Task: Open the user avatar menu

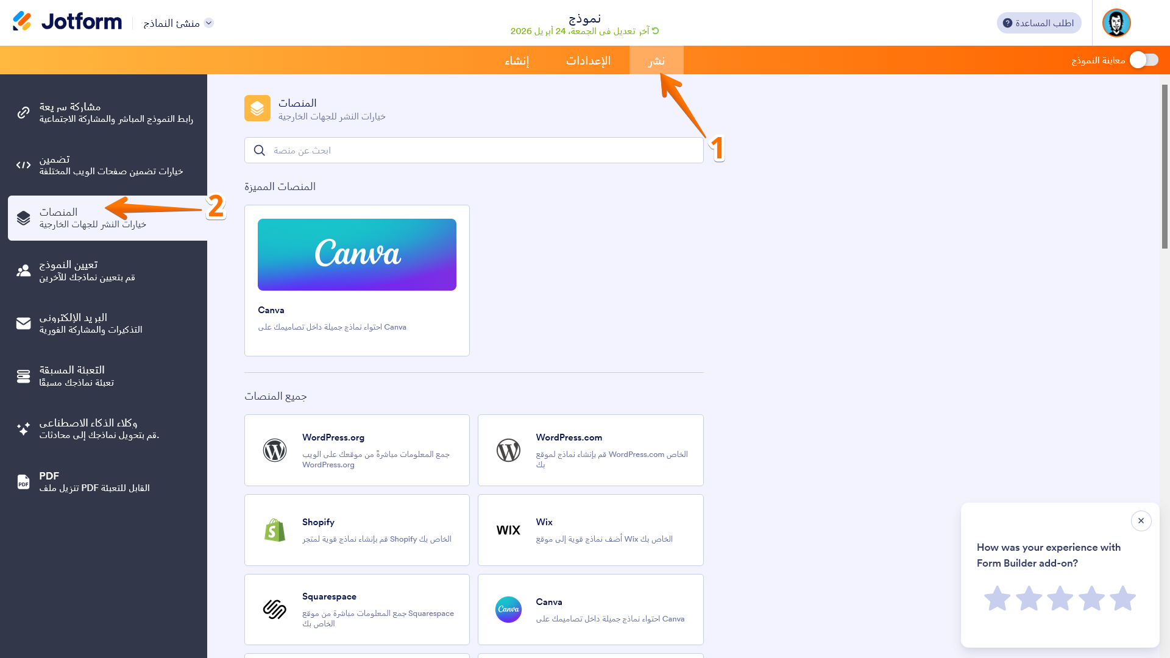Action: point(1116,23)
